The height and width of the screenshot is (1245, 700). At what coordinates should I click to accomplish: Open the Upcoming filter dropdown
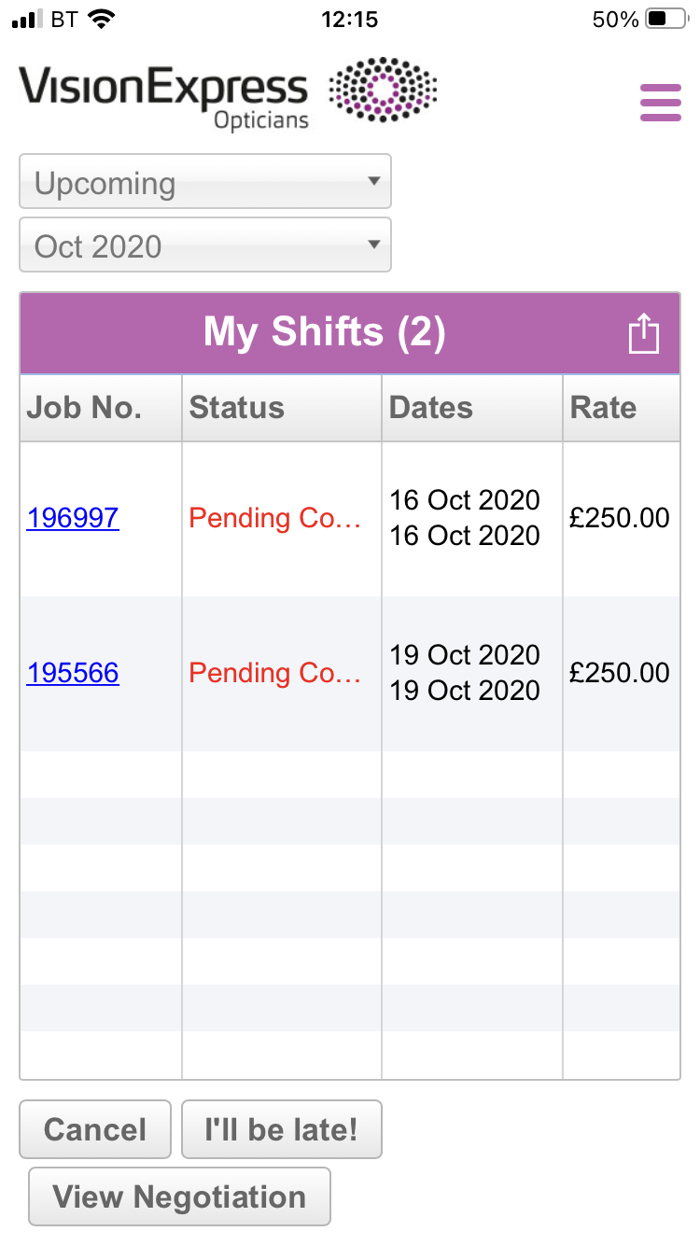tap(205, 182)
